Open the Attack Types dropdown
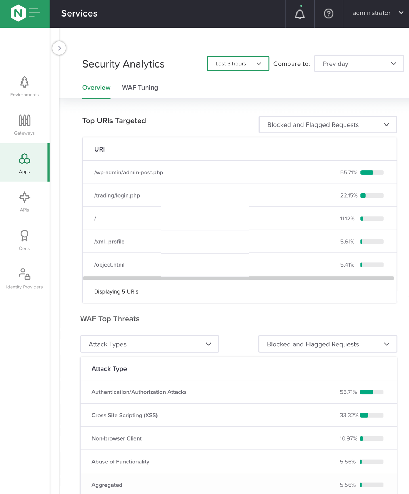 tap(149, 344)
